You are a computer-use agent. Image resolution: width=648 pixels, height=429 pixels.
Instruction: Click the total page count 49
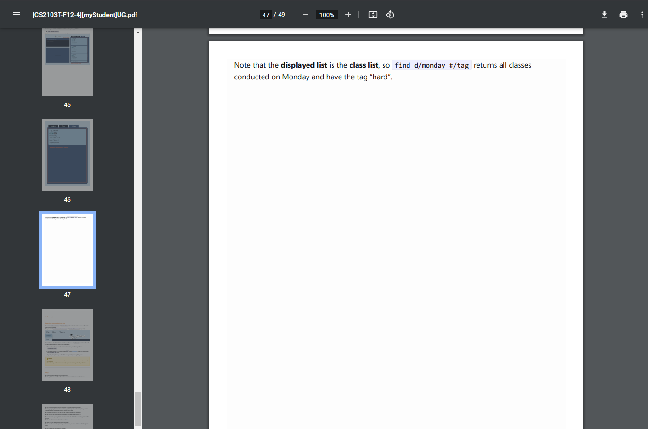(282, 15)
